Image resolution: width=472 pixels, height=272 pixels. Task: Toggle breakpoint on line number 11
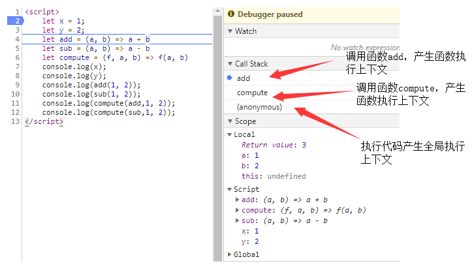[16, 103]
